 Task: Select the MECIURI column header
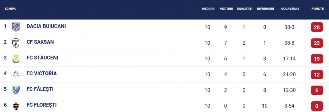coord(208,9)
